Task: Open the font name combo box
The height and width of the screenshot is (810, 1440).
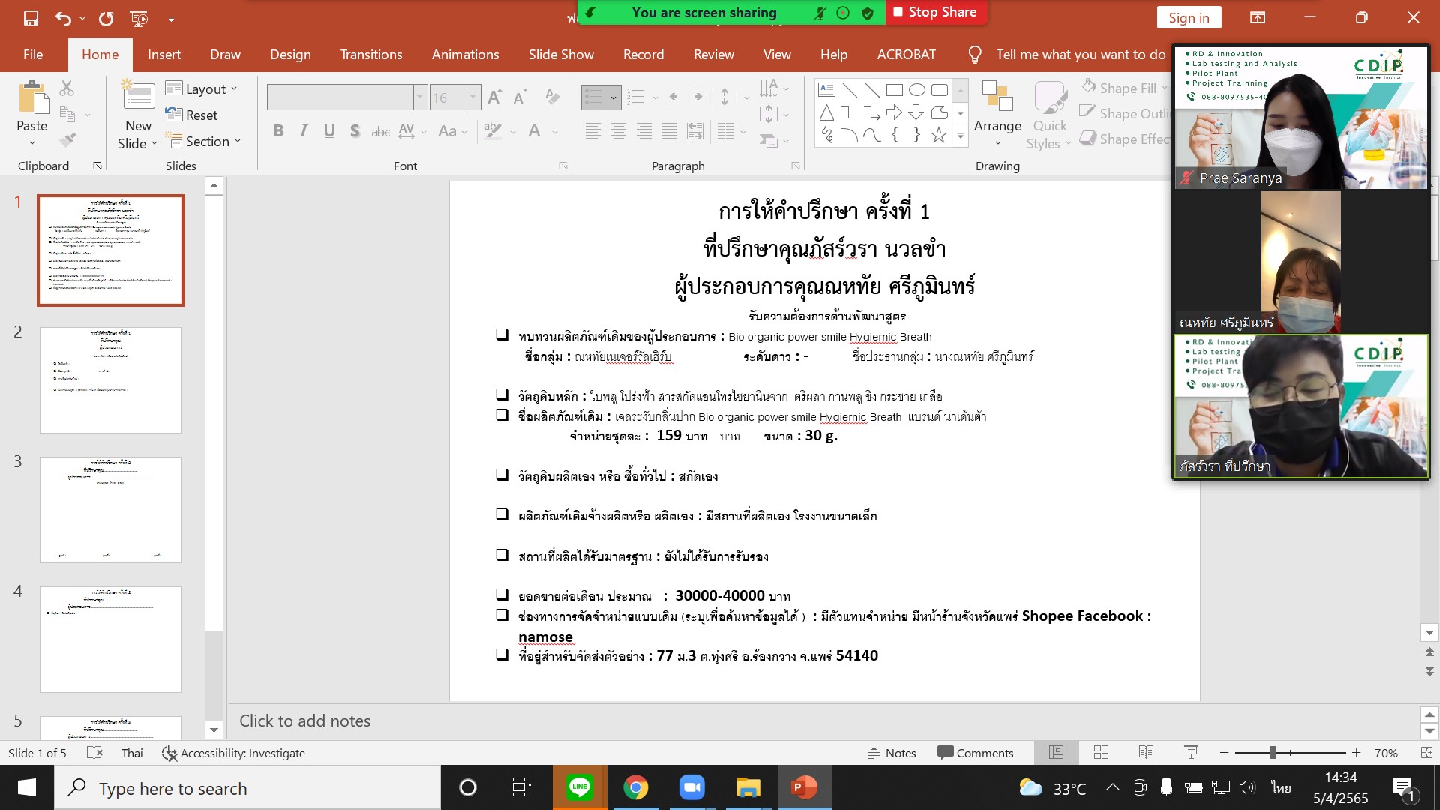Action: 346,97
